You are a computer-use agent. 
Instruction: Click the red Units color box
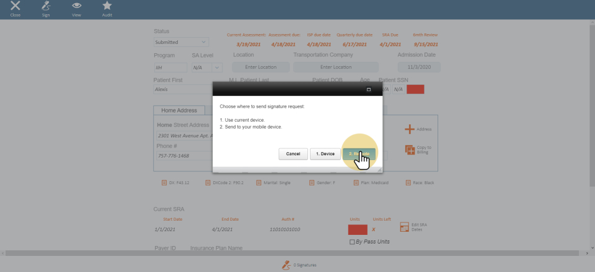(x=358, y=229)
